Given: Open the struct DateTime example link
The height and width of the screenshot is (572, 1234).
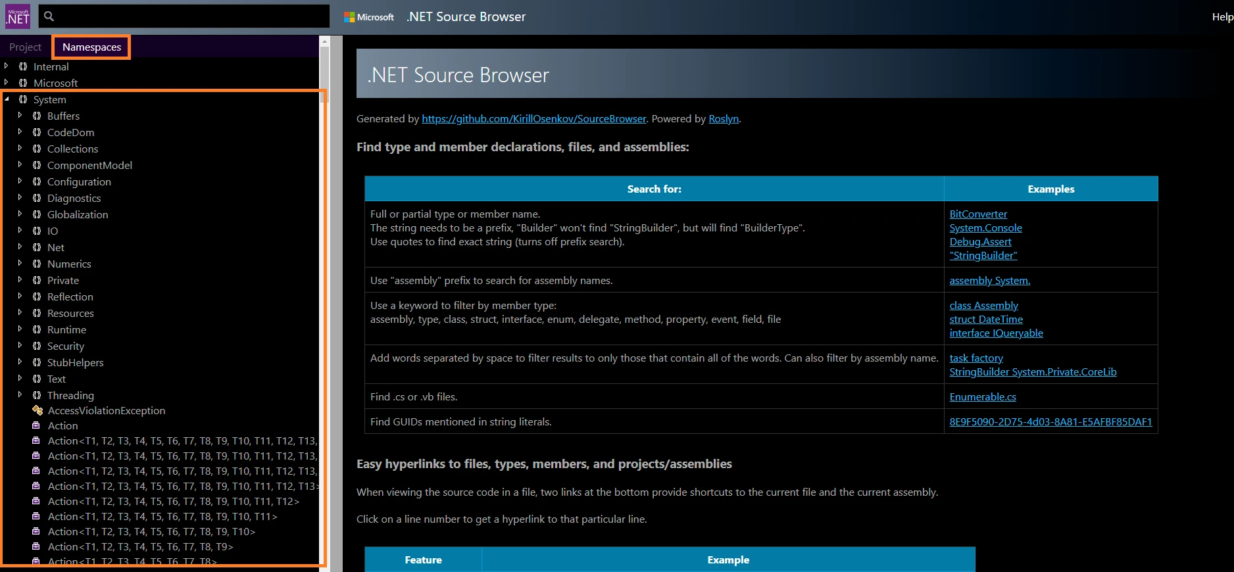Looking at the screenshot, I should tap(986, 320).
